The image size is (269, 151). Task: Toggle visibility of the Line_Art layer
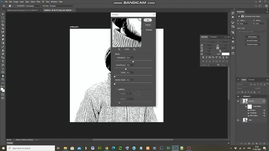pos(238,101)
